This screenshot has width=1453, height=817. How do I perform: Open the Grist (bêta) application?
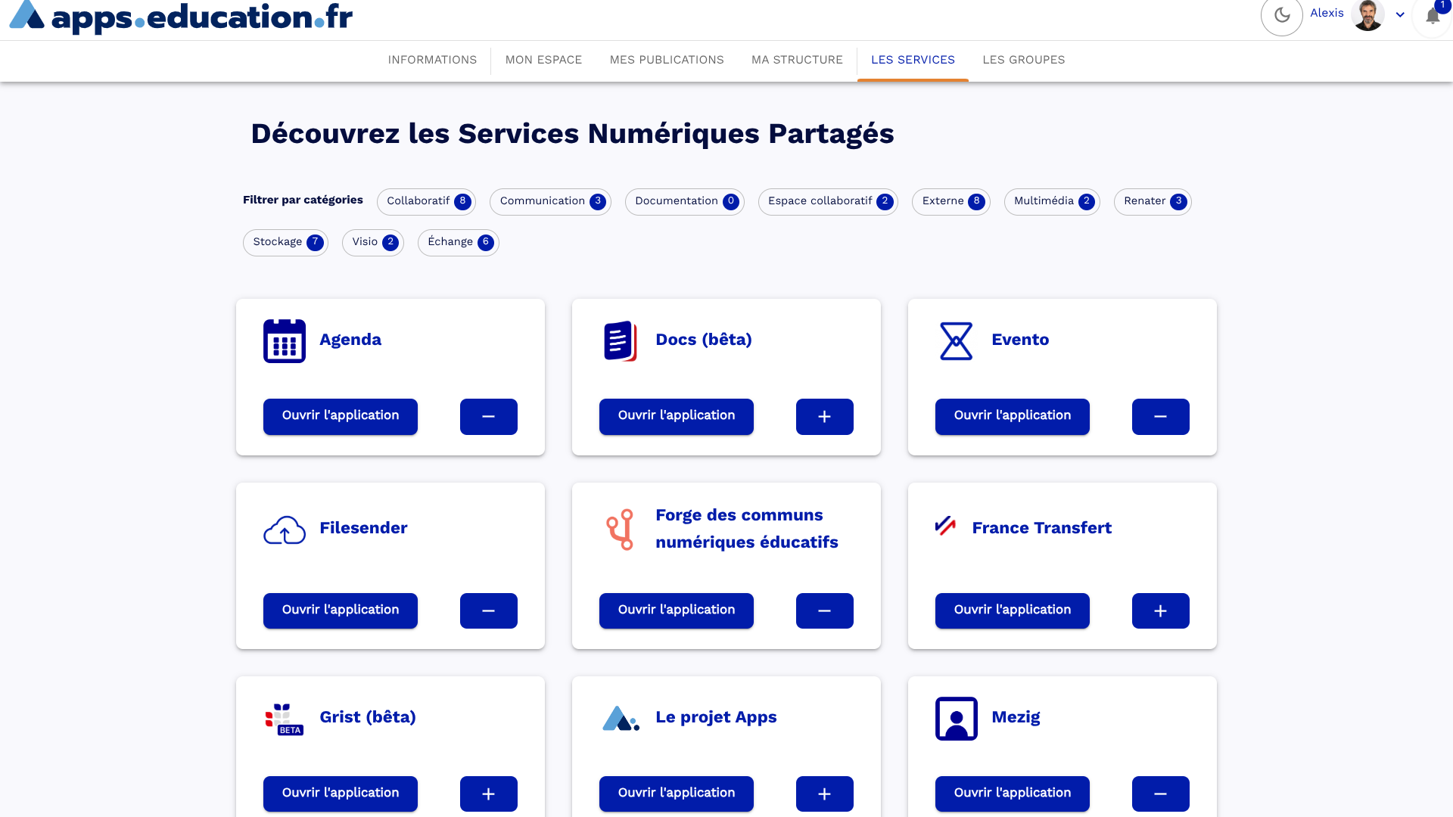coord(341,794)
